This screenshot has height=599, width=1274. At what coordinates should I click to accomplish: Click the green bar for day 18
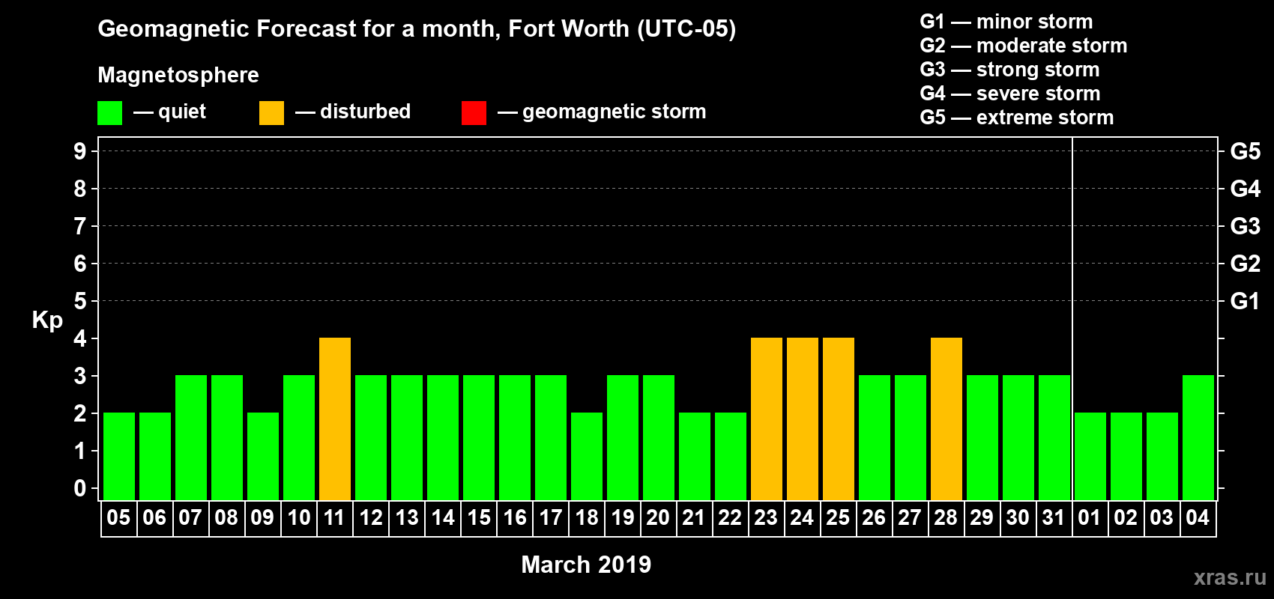[x=587, y=456]
